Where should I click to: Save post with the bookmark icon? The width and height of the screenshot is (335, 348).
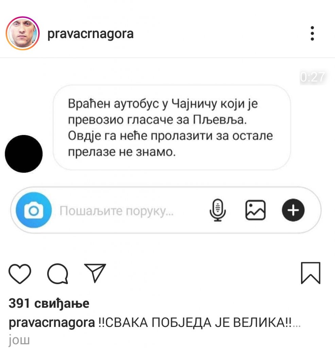tap(311, 273)
